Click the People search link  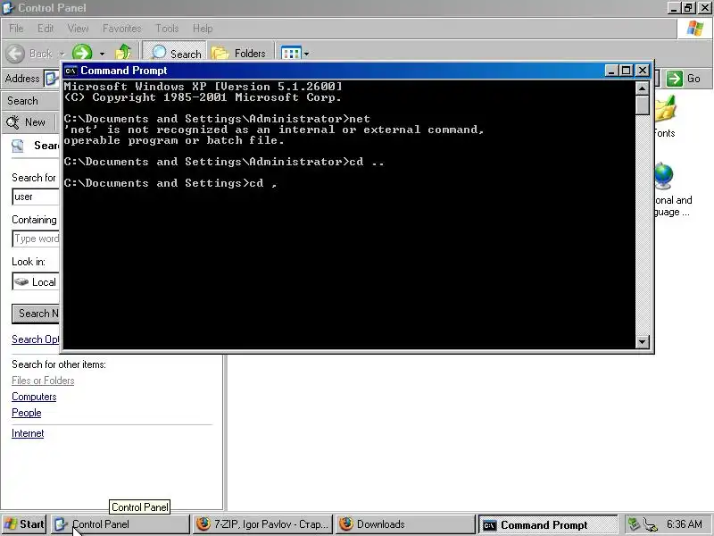tap(27, 413)
